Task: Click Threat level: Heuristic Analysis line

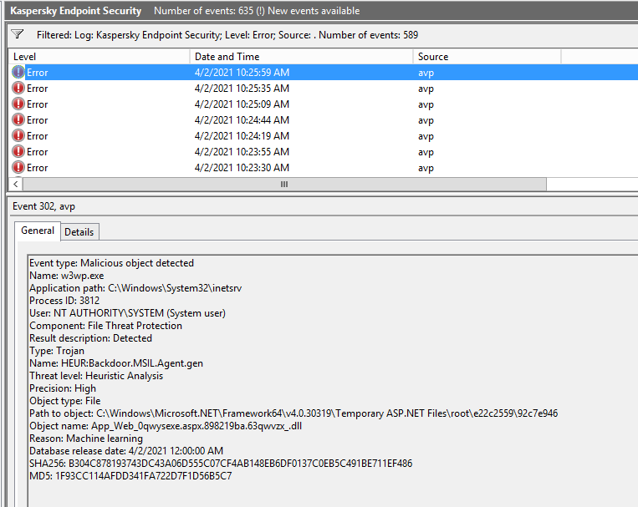Action: (x=96, y=376)
